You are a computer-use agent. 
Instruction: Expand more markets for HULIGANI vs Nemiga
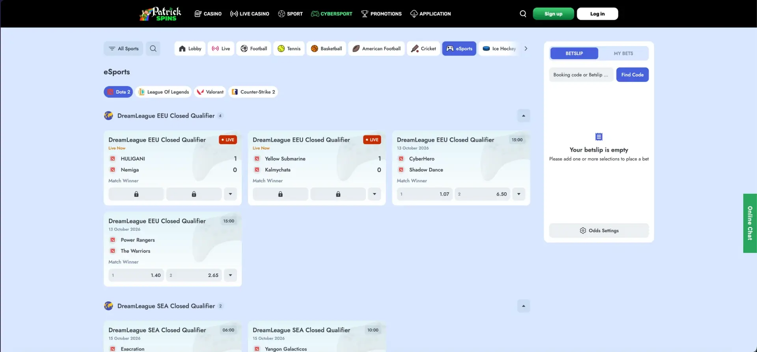point(230,194)
